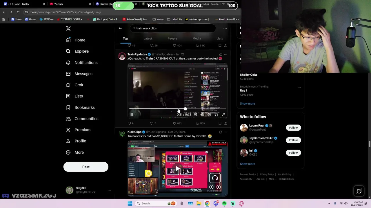Open Premium in the sidebar
This screenshot has height=208, width=371.
click(x=78, y=130)
